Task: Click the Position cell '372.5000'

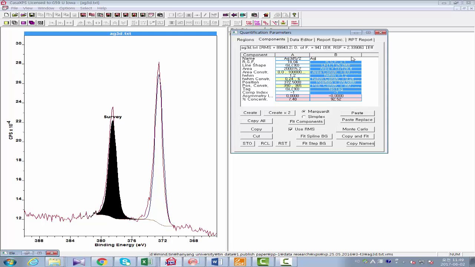Action: pos(292,82)
